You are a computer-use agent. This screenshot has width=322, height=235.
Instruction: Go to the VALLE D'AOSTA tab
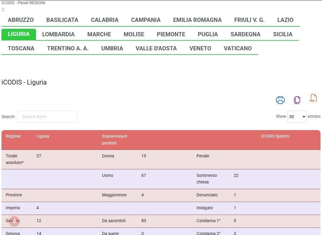[x=156, y=49]
